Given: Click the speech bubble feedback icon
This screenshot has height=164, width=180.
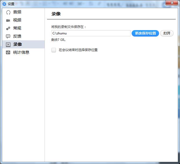Looking at the screenshot, I should pyautogui.click(x=8, y=36).
